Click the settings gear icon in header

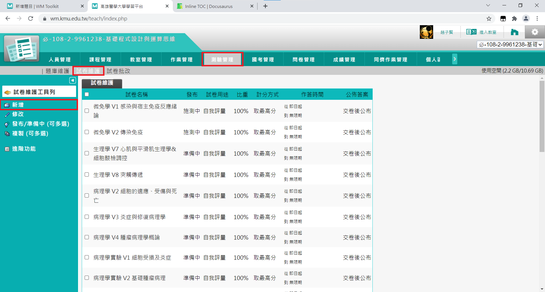point(535,32)
